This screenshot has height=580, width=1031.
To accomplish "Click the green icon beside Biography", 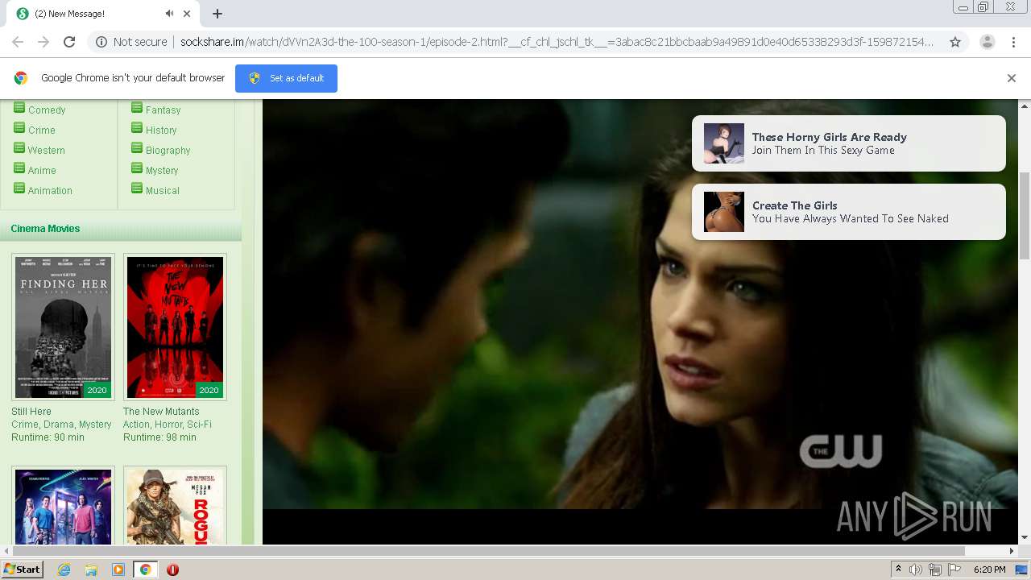I will (137, 148).
